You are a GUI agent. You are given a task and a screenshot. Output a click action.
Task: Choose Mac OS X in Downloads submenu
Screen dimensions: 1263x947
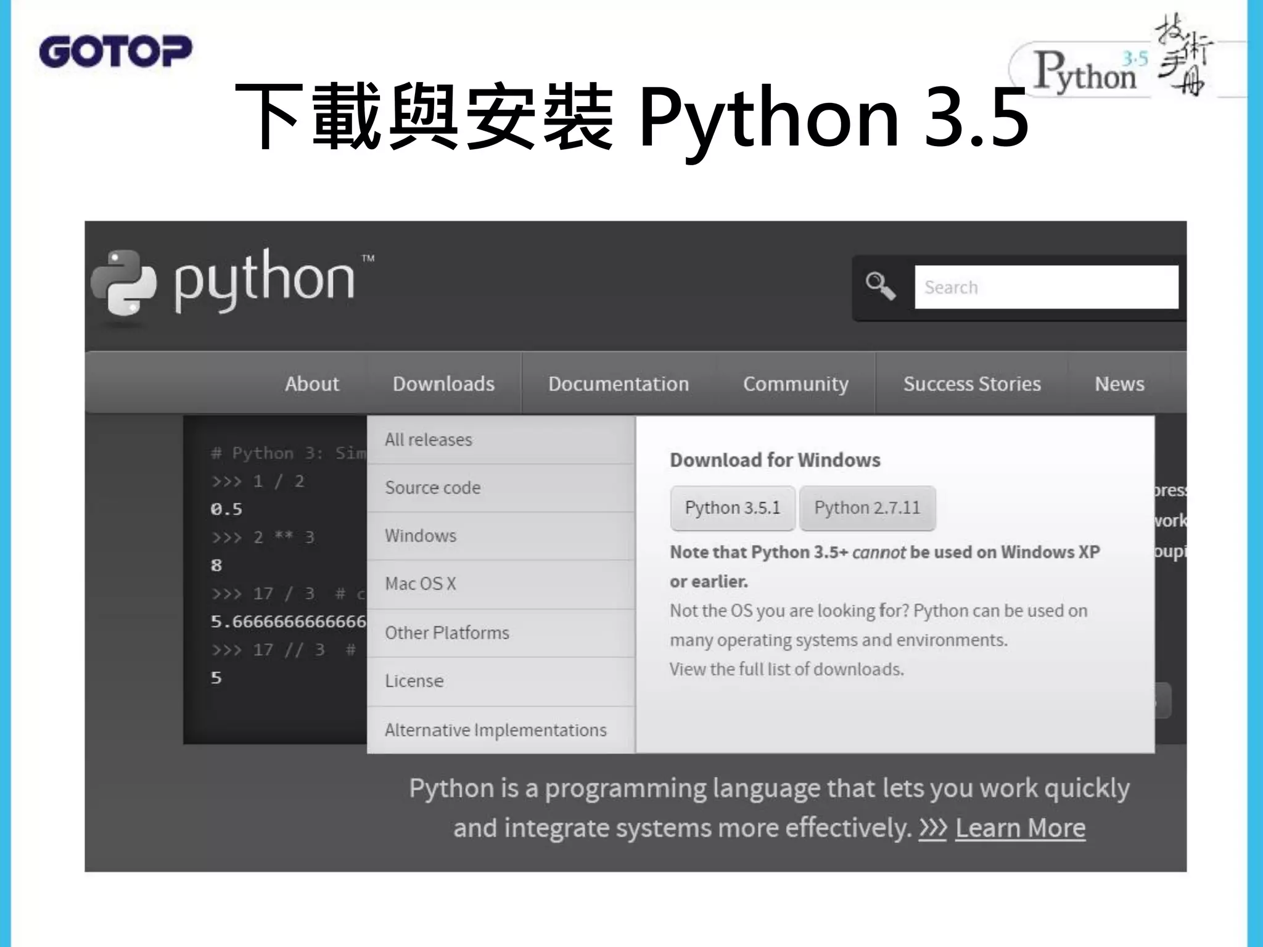tap(501, 584)
